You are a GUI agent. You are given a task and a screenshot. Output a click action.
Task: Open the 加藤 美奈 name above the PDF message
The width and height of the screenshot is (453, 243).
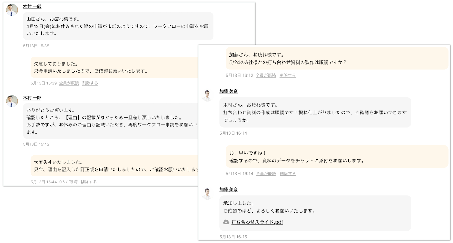[x=228, y=190]
